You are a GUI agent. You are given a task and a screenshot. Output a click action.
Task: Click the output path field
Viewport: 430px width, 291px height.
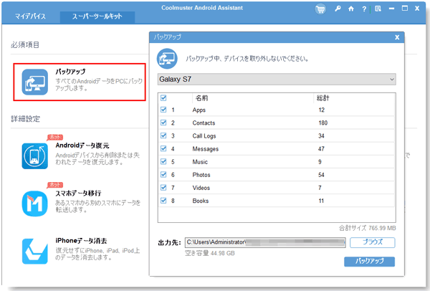[x=265, y=242]
